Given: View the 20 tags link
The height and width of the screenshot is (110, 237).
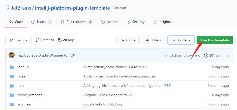Looking at the screenshot, I should coord(66,40).
